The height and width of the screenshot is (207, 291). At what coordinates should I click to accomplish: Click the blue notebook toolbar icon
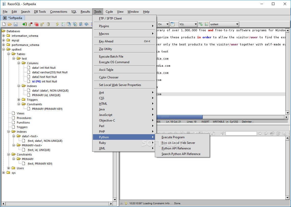click(x=81, y=24)
